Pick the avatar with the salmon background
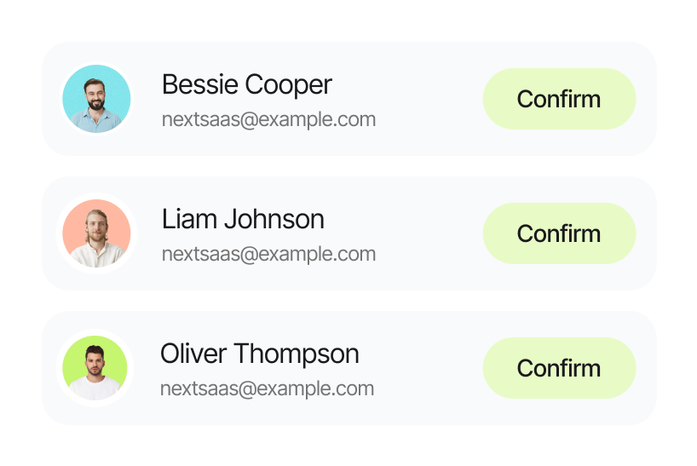This screenshot has width=697, height=466. tap(96, 233)
